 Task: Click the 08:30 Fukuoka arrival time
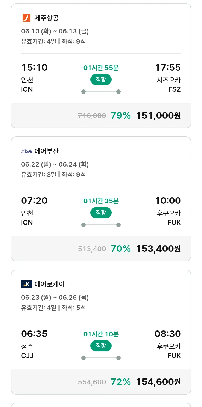click(x=168, y=334)
